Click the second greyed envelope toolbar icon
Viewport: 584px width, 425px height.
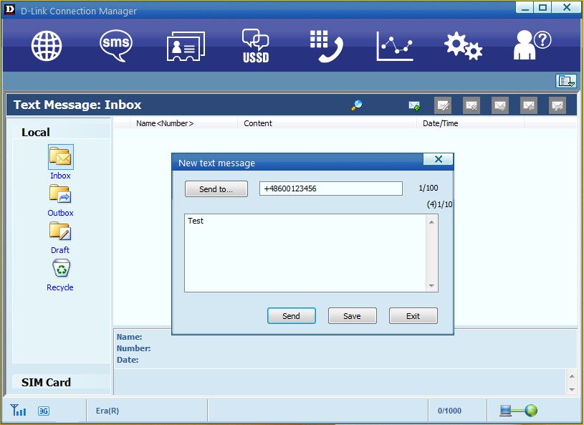click(471, 105)
